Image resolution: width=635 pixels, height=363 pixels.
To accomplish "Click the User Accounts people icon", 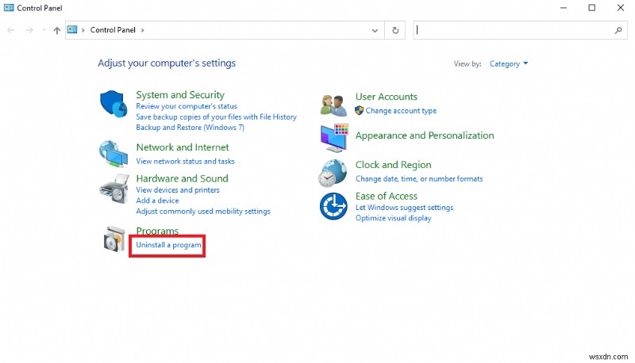I will point(333,104).
